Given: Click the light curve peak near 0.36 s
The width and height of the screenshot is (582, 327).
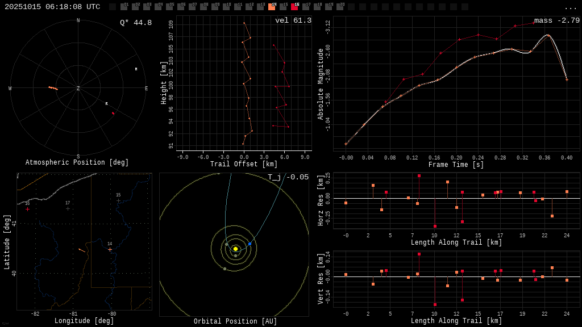Looking at the screenshot, I should click(548, 35).
